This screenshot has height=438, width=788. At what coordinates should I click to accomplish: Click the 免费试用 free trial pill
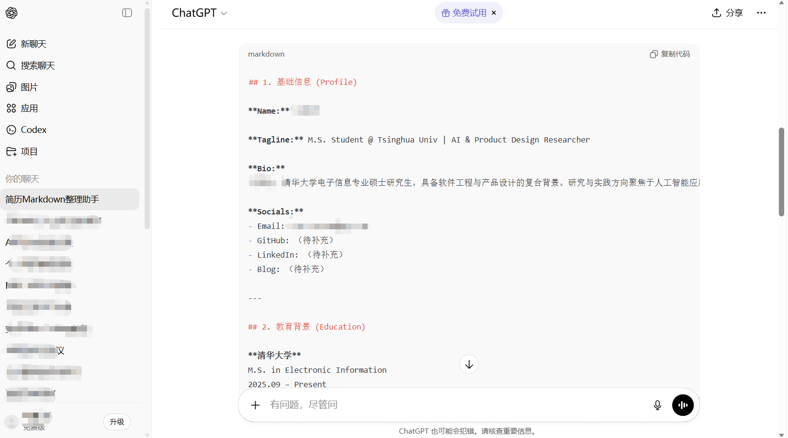(464, 13)
